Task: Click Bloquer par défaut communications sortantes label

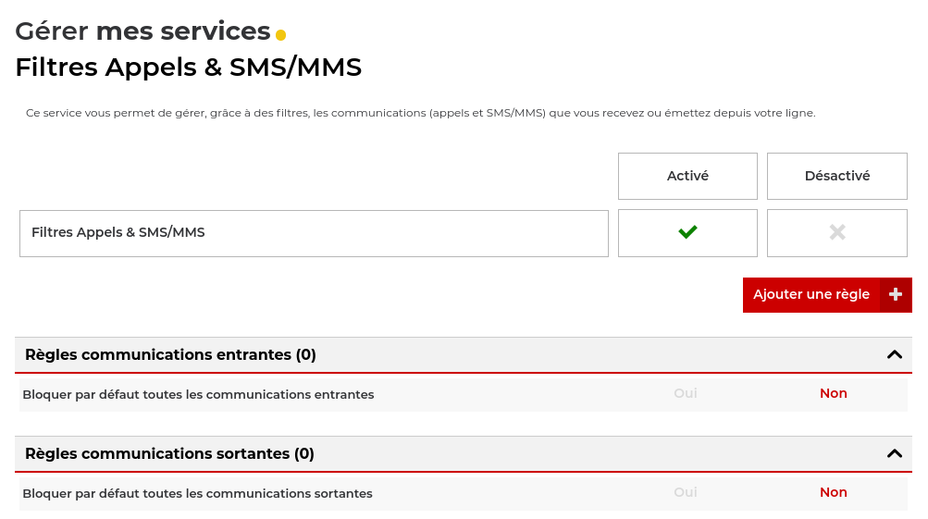Action: click(198, 493)
